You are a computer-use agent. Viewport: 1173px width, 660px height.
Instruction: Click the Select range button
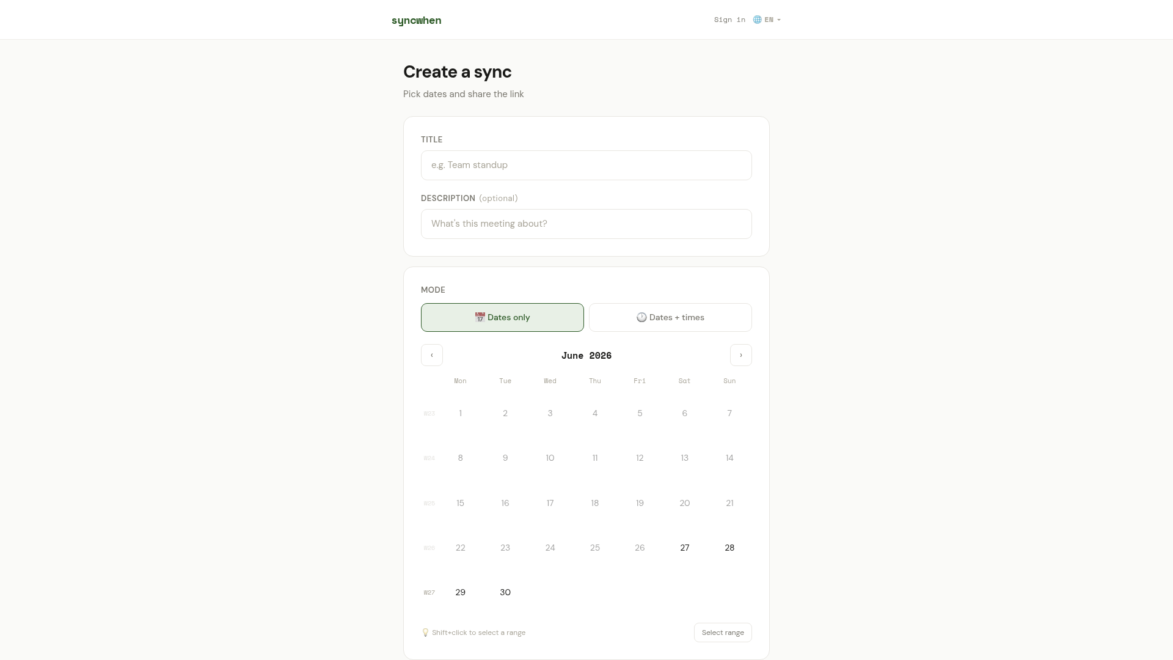click(x=723, y=632)
